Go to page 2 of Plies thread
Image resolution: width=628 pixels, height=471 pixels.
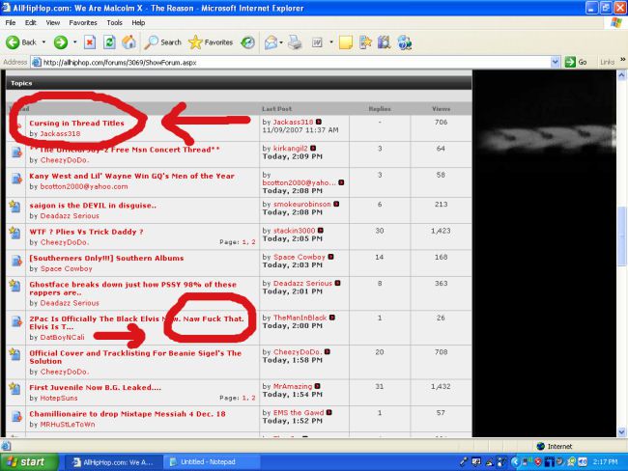(253, 242)
